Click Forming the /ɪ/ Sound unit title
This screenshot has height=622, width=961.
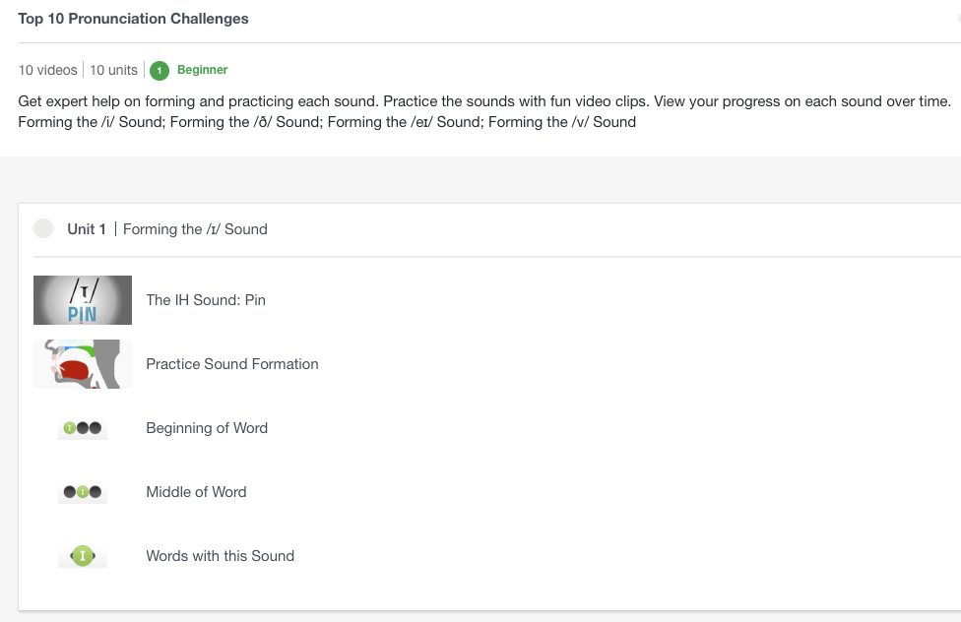click(195, 229)
